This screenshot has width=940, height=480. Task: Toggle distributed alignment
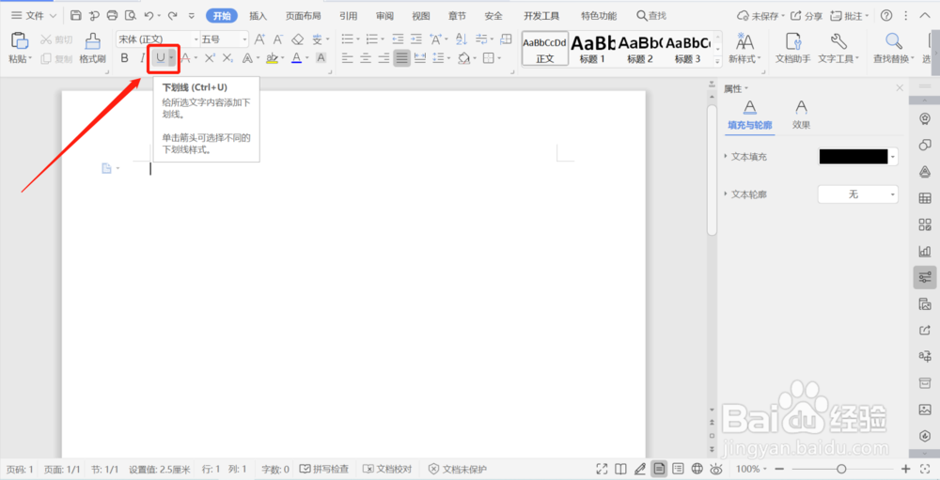pyautogui.click(x=419, y=58)
